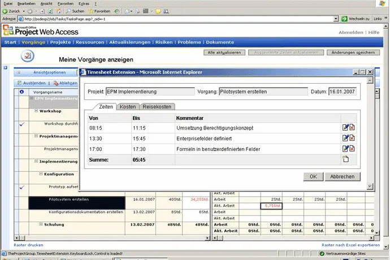Open the Bearbeiten menu
The image size is (390, 260).
[x=27, y=3]
